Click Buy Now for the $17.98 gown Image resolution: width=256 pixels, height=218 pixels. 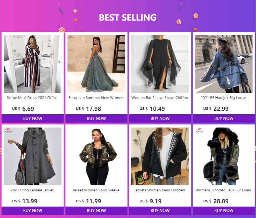pyautogui.click(x=96, y=118)
